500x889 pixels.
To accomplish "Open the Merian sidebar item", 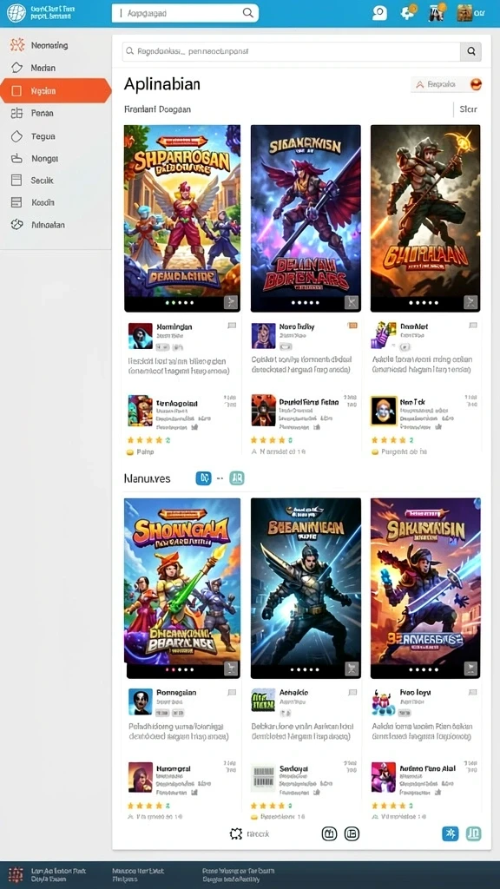I will tap(56, 68).
